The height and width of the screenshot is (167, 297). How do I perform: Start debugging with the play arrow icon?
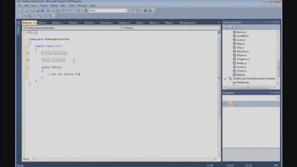pyautogui.click(x=79, y=11)
